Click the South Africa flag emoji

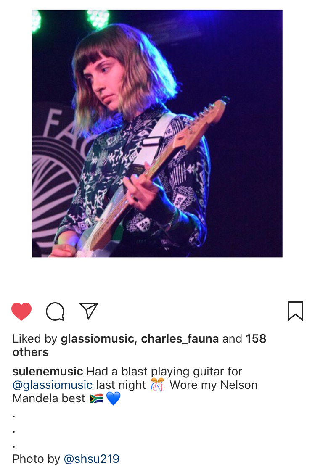click(x=96, y=398)
